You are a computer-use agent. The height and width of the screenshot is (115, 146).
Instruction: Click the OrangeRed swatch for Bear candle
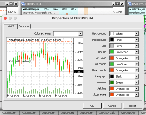pyautogui.click(x=112, y=70)
